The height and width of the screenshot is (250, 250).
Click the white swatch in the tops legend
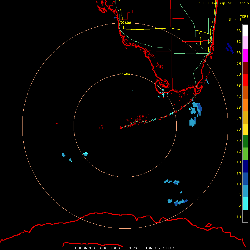245,31
